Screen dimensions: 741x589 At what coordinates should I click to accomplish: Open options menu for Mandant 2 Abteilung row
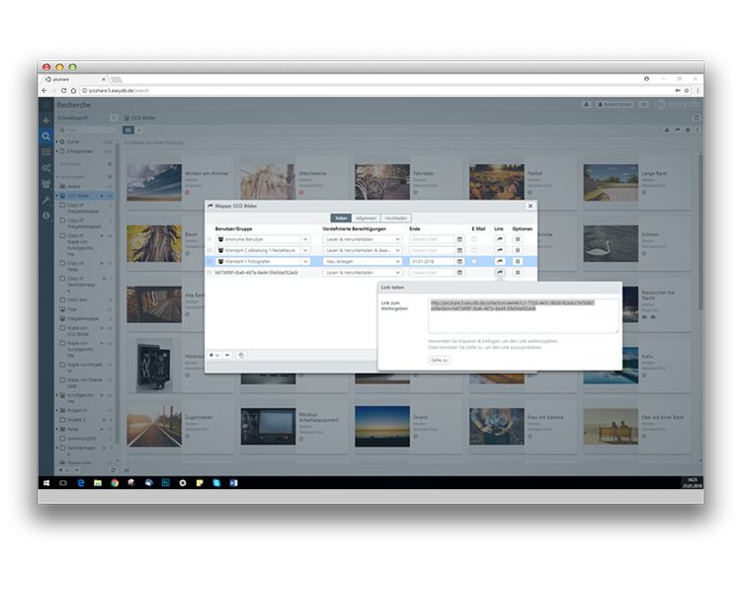[x=518, y=250]
